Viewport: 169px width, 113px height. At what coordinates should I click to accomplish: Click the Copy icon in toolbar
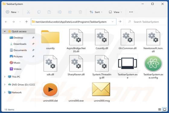coord(39,12)
